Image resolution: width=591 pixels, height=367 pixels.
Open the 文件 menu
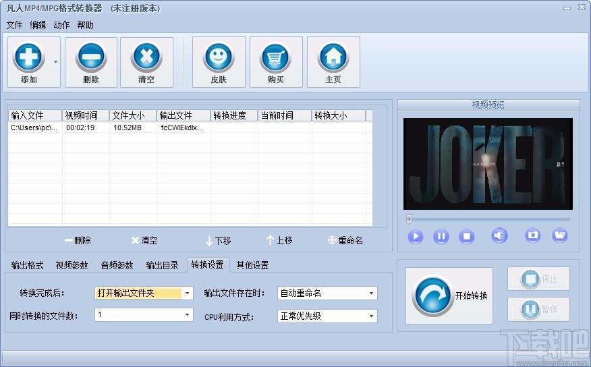(x=14, y=25)
